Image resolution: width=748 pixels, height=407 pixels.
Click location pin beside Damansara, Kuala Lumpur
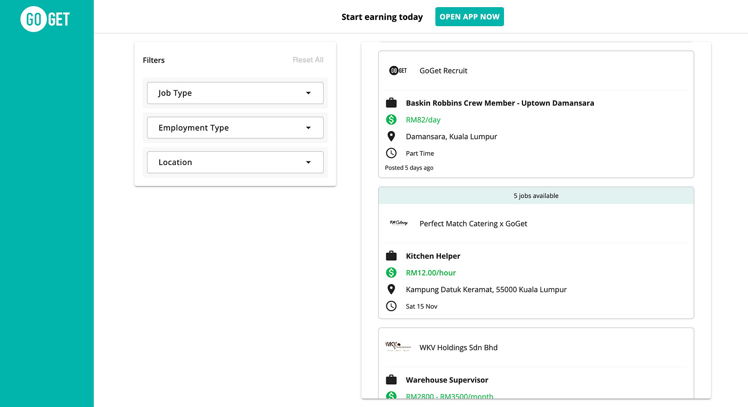click(391, 136)
